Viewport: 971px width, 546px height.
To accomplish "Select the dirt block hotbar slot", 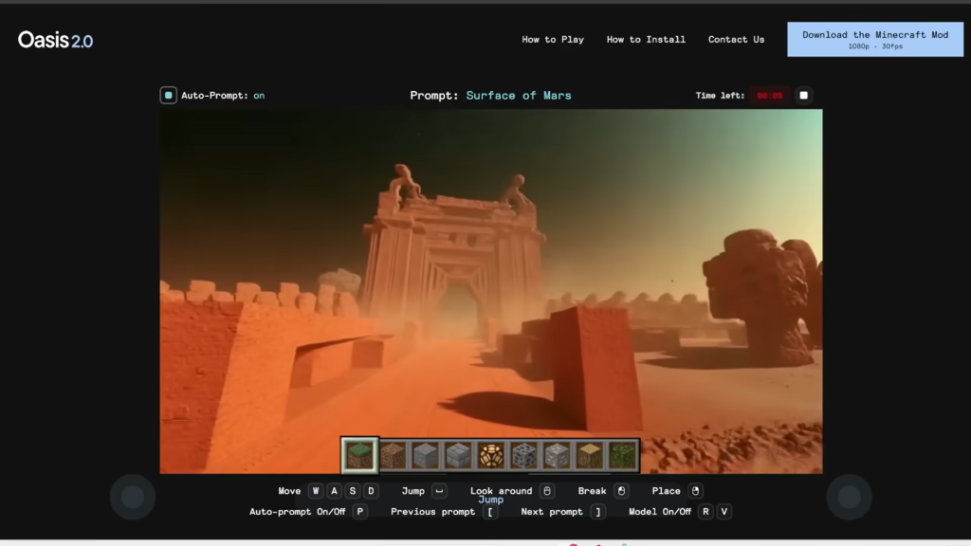I will (x=393, y=455).
